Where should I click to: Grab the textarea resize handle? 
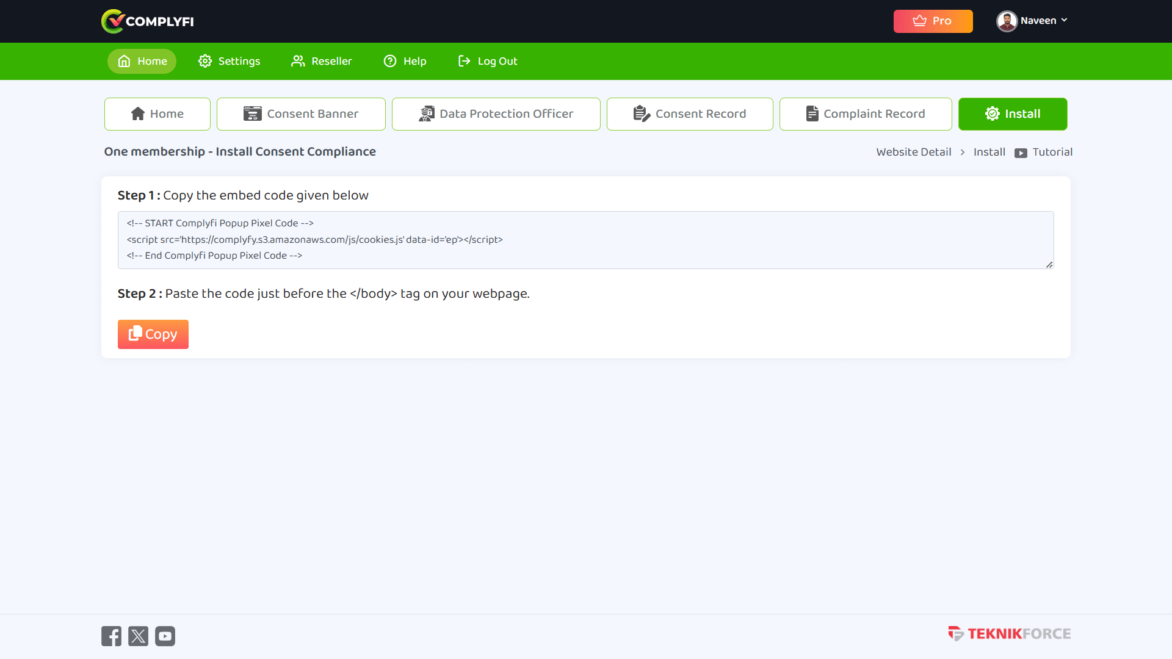pyautogui.click(x=1049, y=264)
